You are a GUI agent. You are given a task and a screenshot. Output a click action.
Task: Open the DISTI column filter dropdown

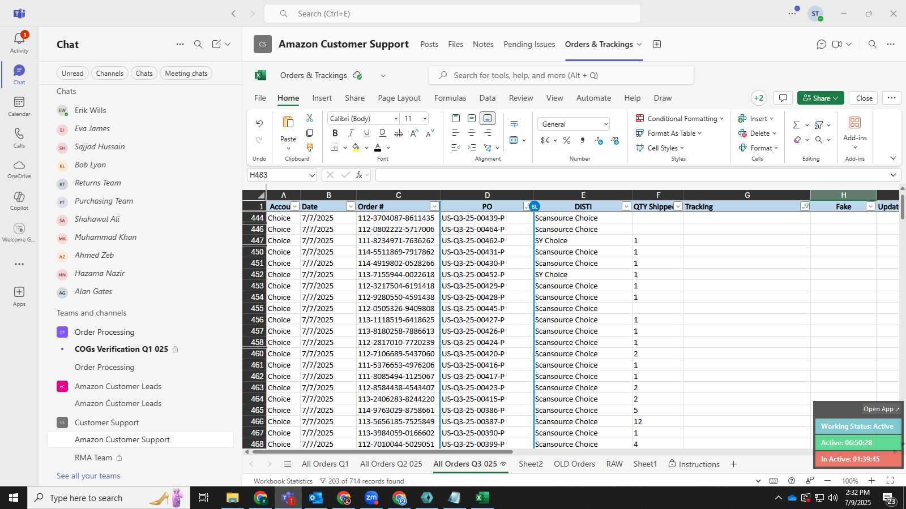626,206
